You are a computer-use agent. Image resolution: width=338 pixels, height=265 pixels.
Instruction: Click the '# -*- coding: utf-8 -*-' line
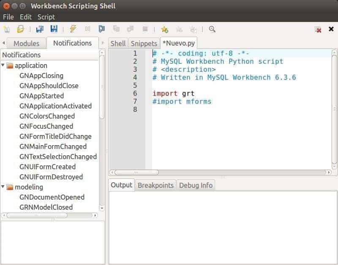coord(201,54)
